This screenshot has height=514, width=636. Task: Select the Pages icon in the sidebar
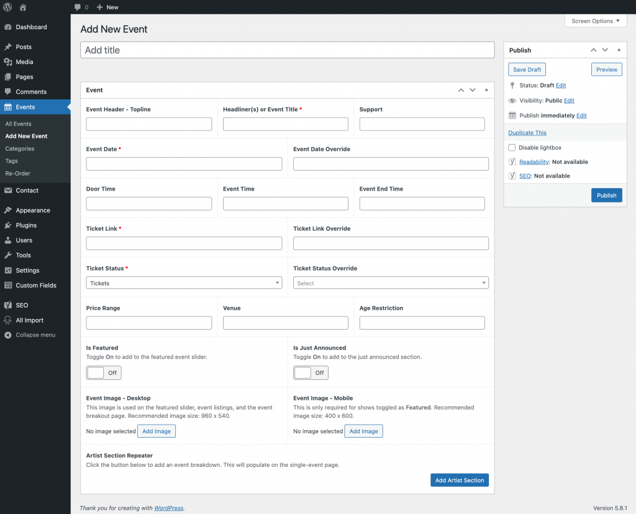[23, 76]
